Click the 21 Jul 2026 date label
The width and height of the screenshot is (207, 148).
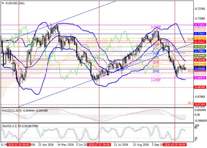coord(121,145)
